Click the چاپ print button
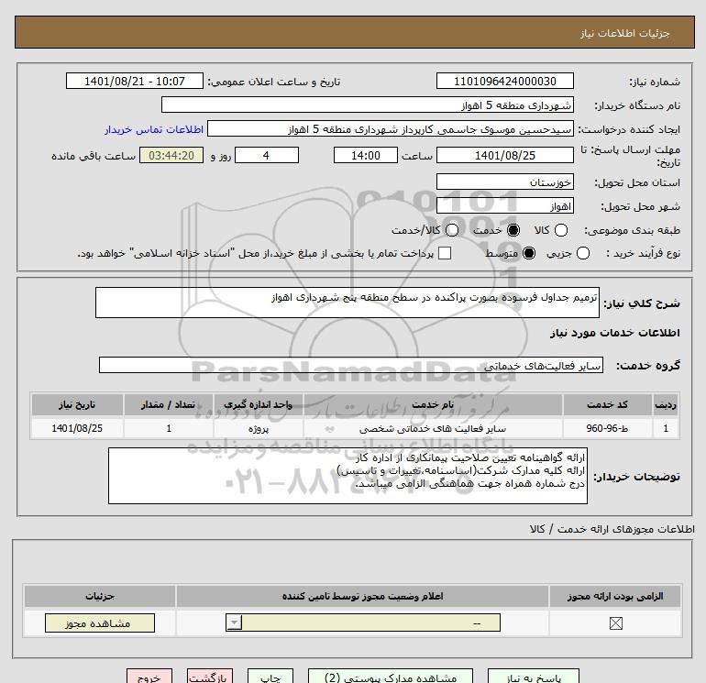 tap(270, 677)
